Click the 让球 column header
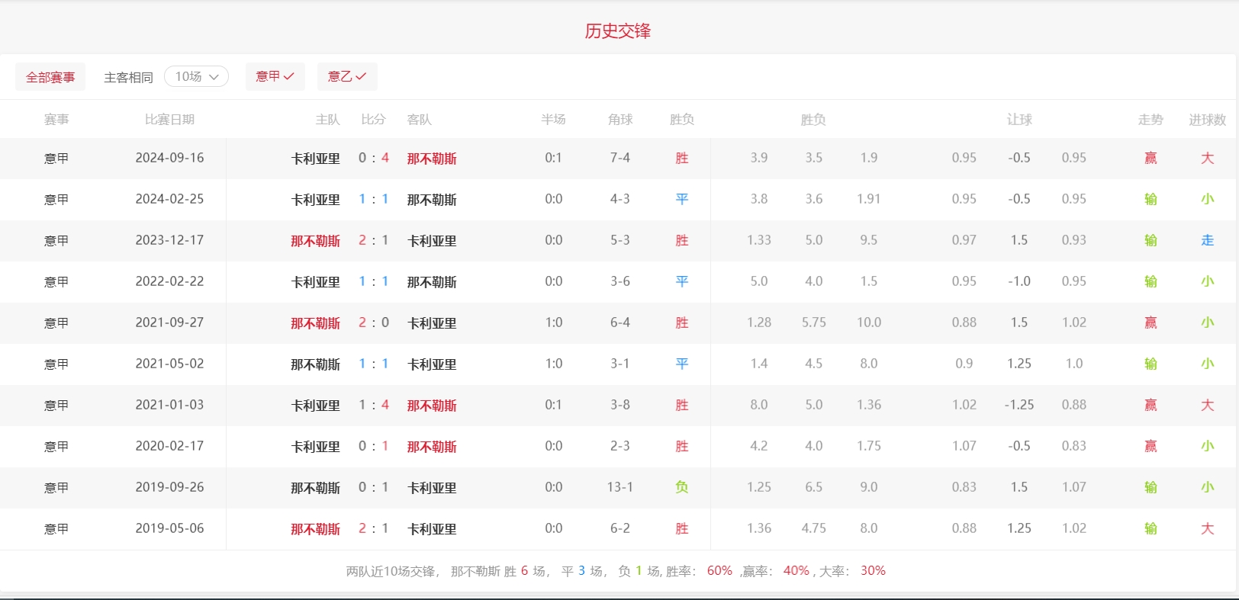 1019,120
